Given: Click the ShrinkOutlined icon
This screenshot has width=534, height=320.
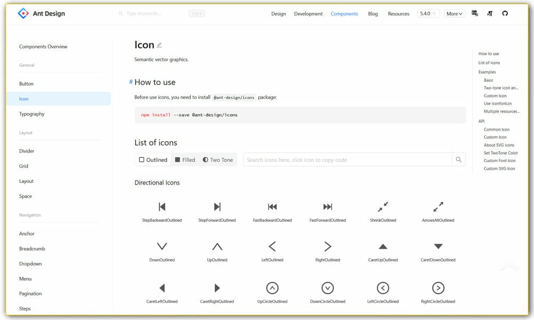Looking at the screenshot, I should tap(382, 207).
